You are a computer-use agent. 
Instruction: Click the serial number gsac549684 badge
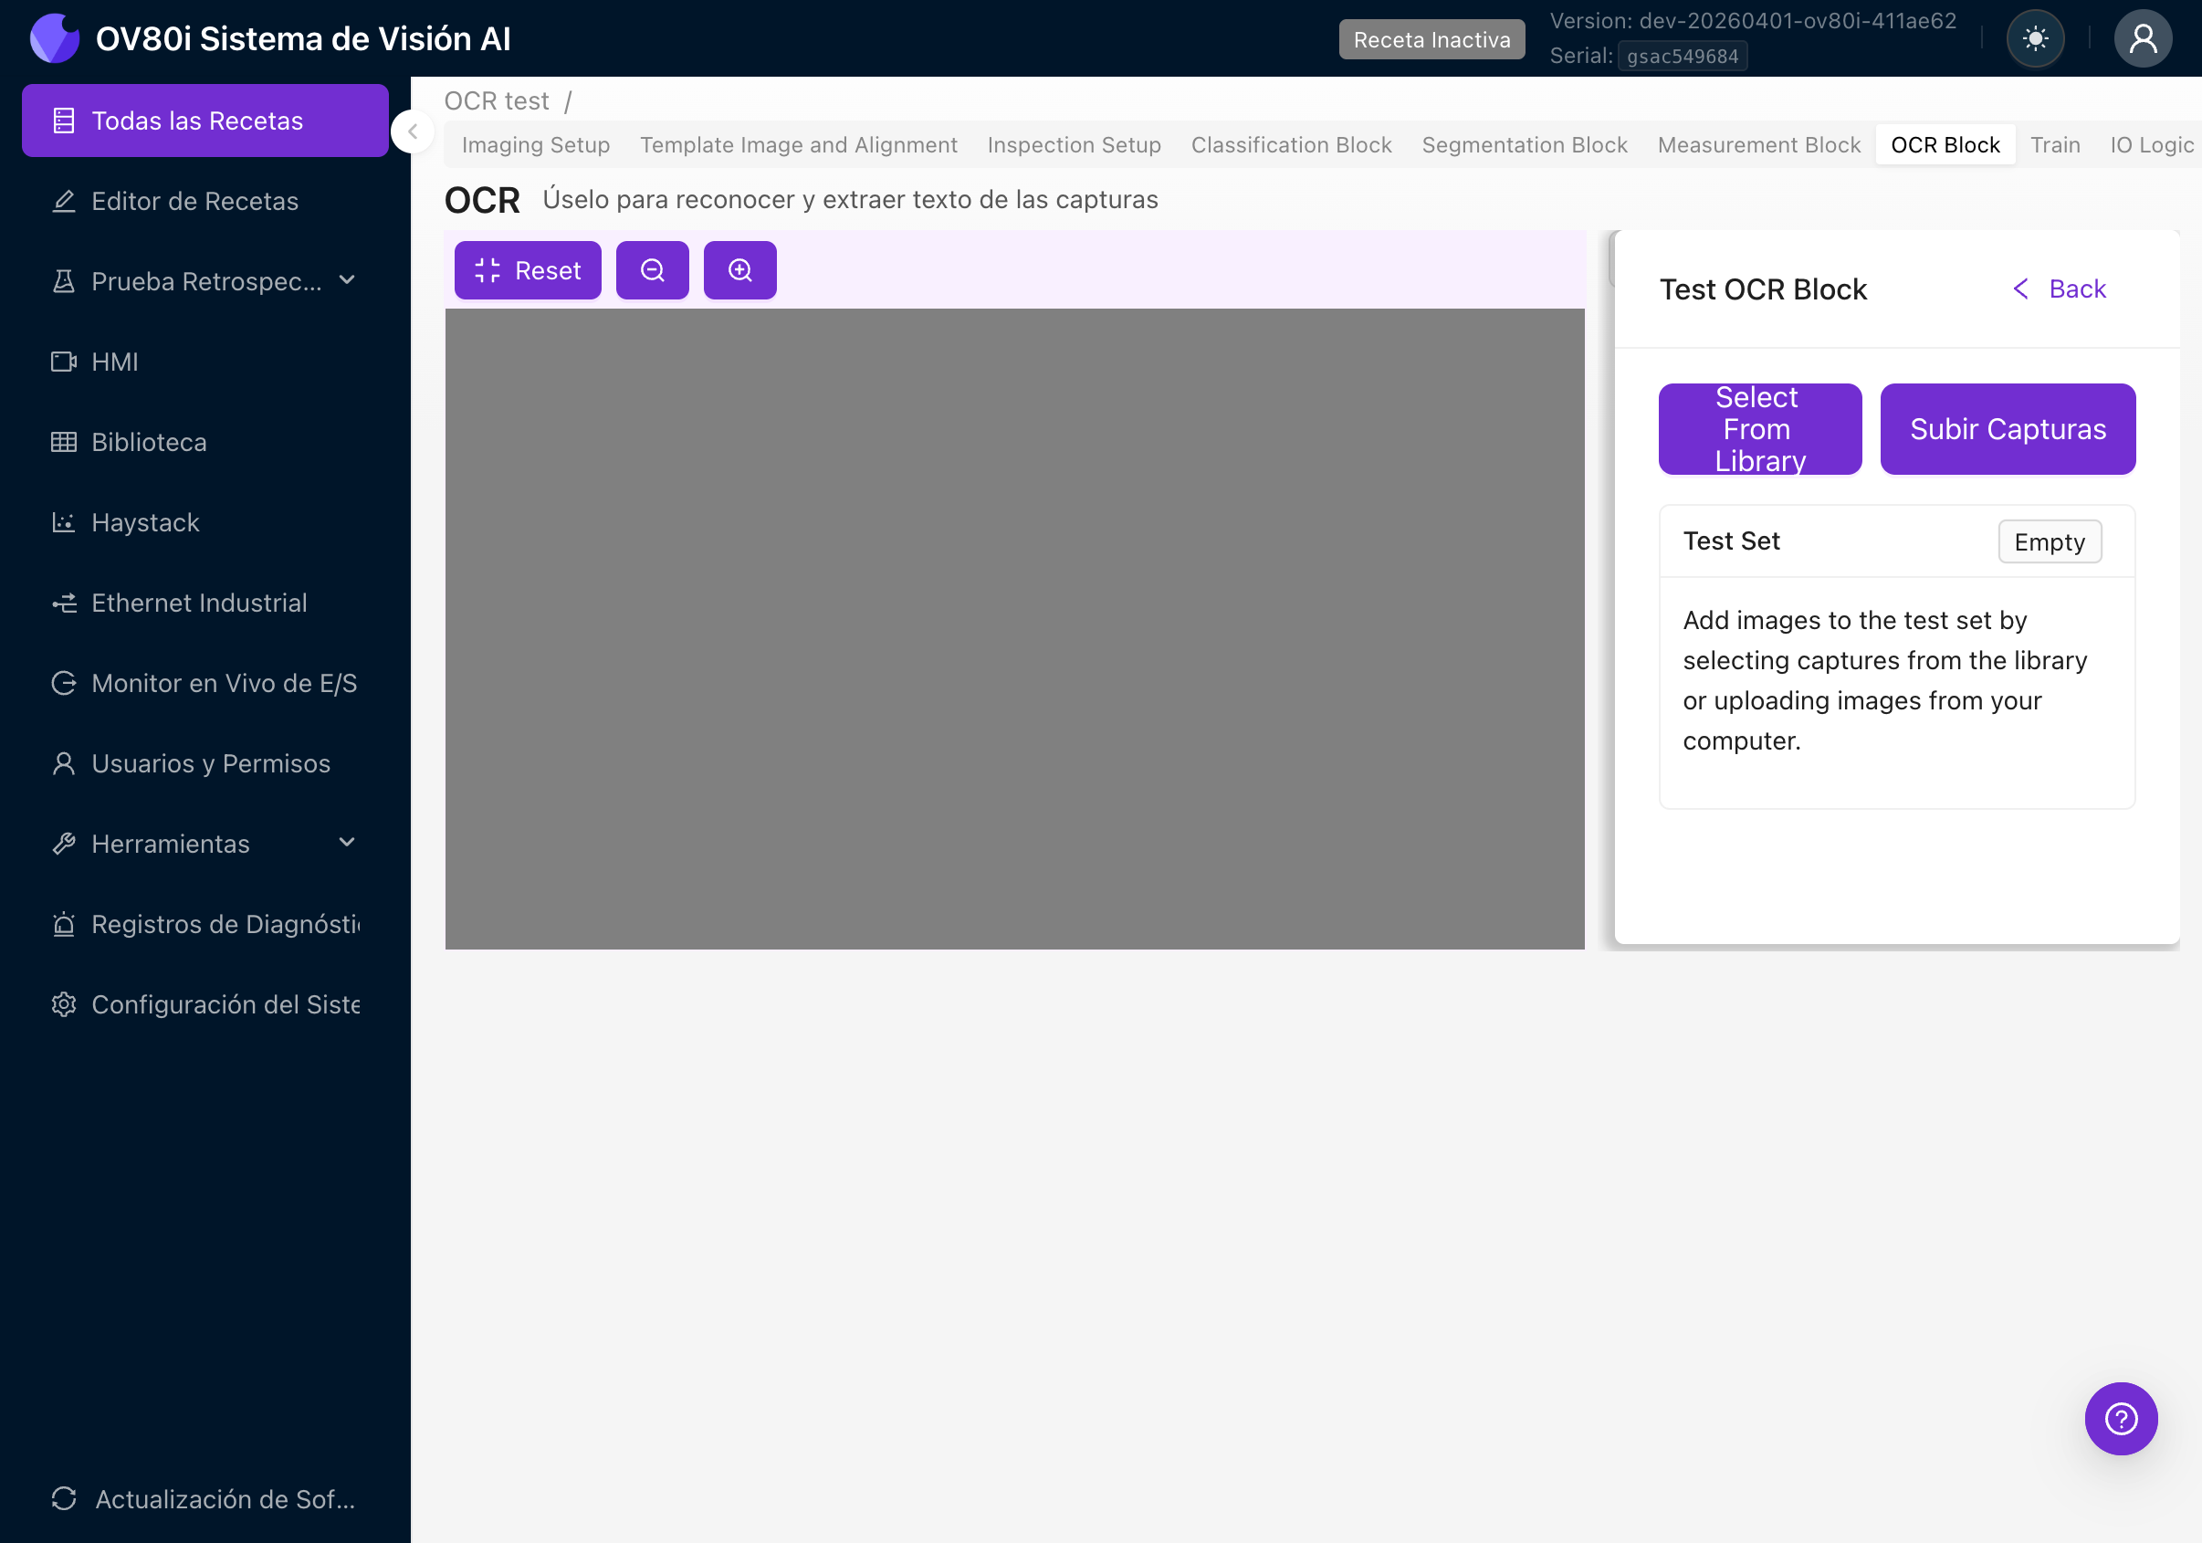(1682, 56)
